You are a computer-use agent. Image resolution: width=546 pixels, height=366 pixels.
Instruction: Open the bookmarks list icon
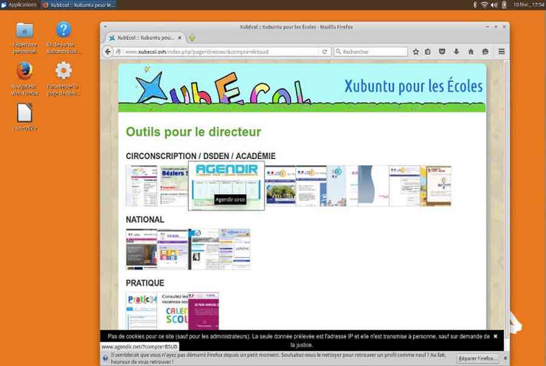428,52
